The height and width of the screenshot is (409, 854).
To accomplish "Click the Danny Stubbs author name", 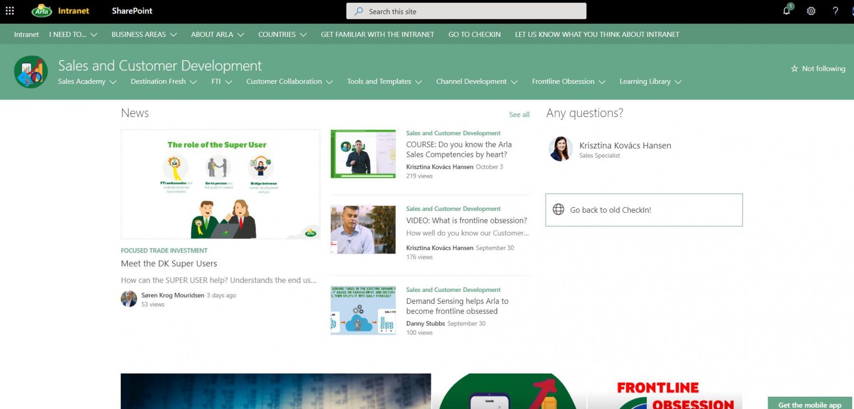I will coord(426,324).
